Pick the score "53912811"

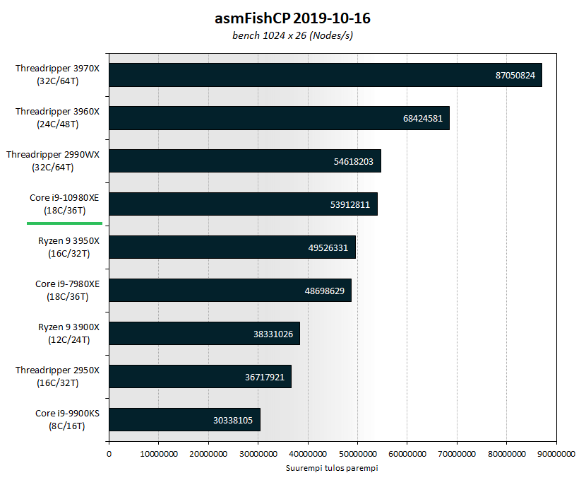pos(349,205)
